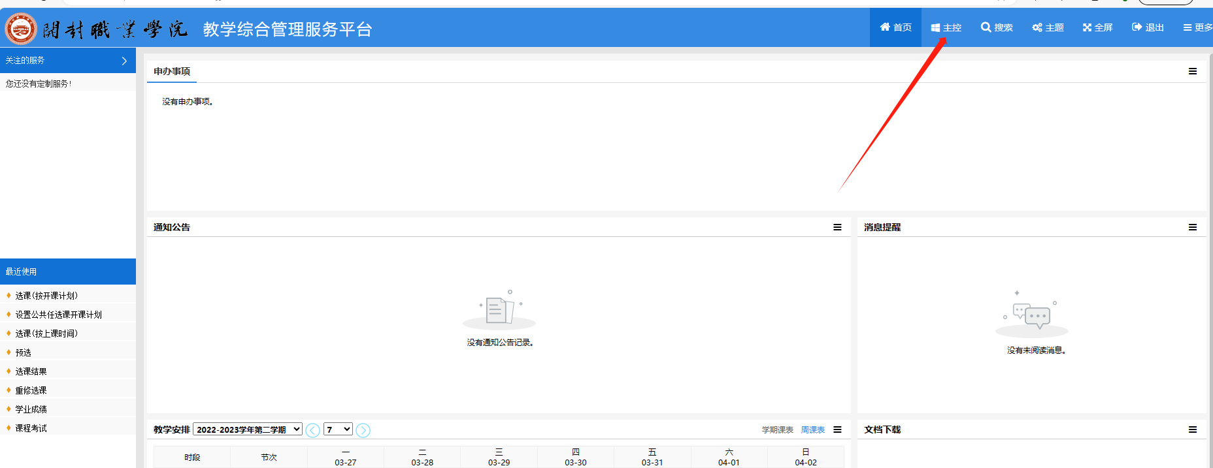Open the 文档下载 panel menu icon
Screen dimensions: 1213x468
1192,429
